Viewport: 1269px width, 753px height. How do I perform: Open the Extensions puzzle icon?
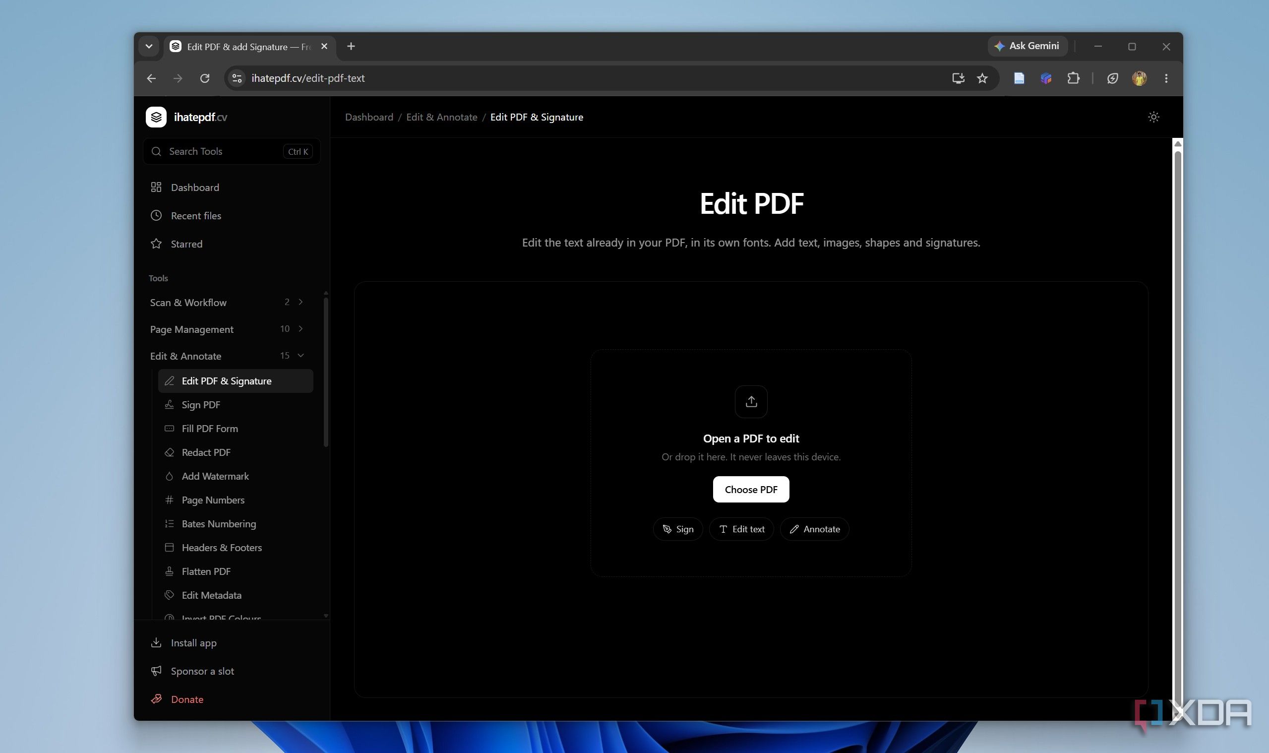click(1073, 78)
